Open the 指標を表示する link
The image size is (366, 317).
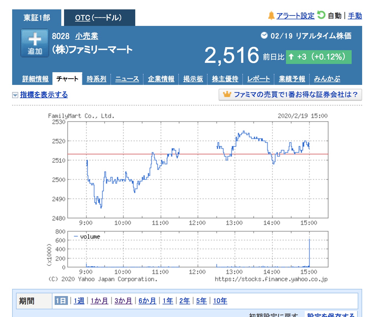point(44,95)
